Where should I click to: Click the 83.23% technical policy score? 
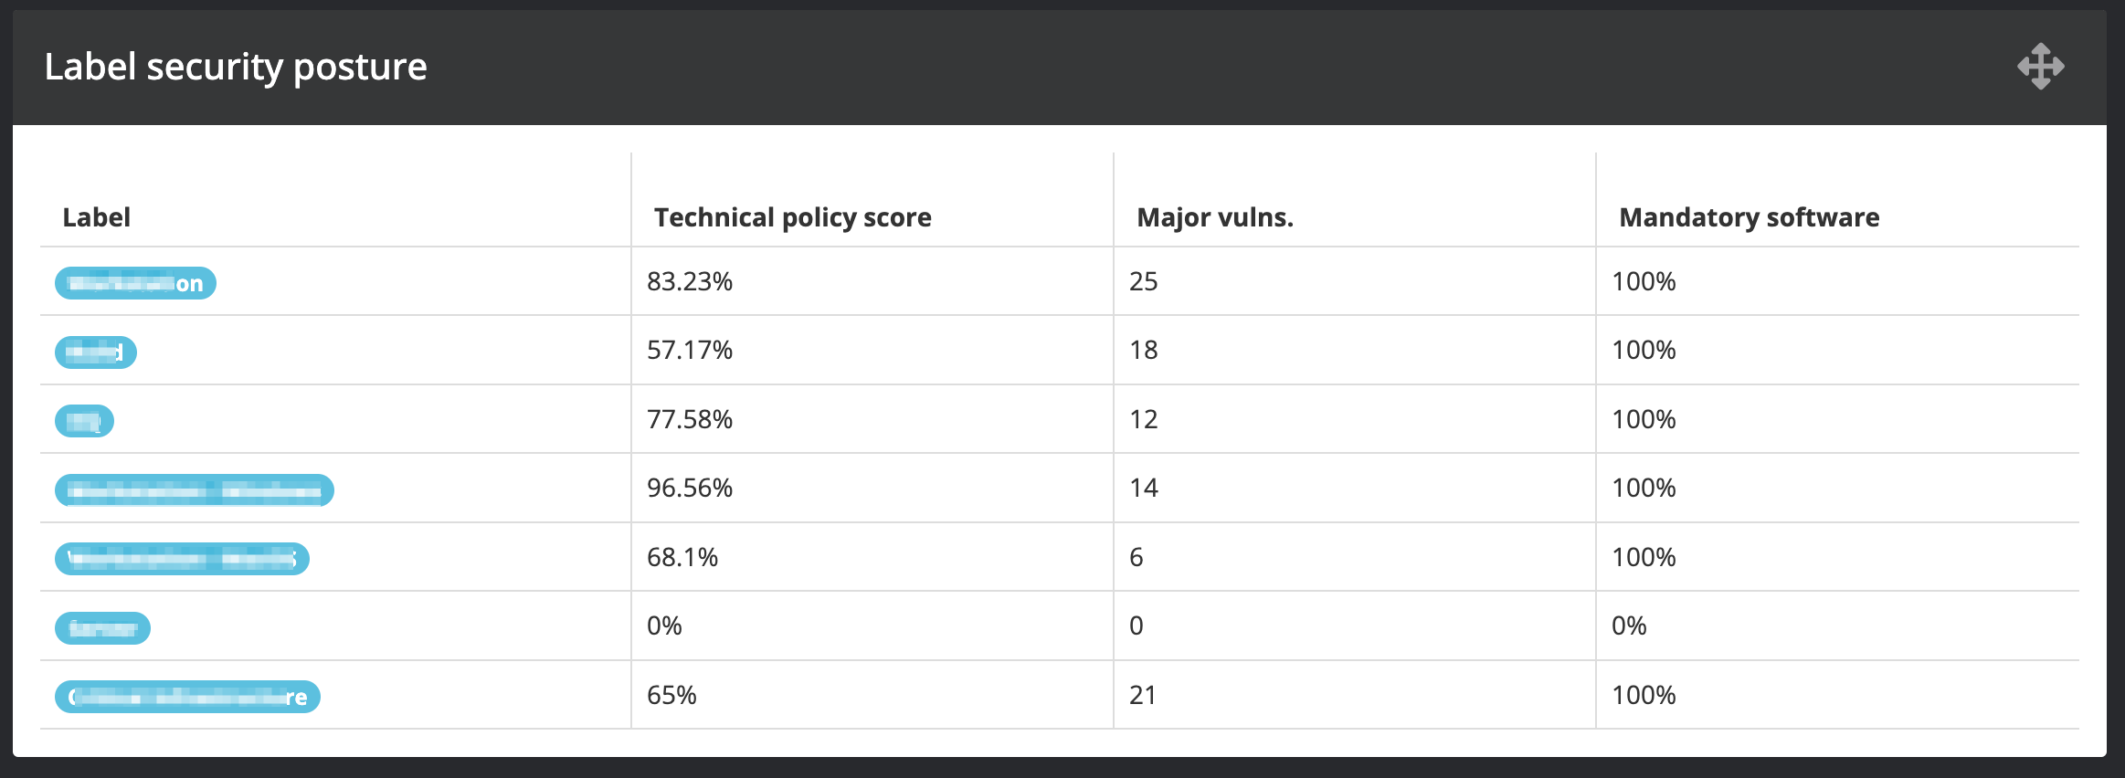coord(690,281)
